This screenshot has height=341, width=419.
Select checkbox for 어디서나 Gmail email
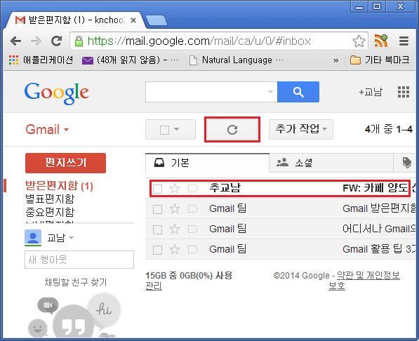[157, 229]
